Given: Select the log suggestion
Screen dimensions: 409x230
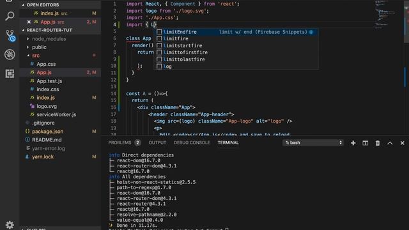Looking at the screenshot, I should [236, 66].
